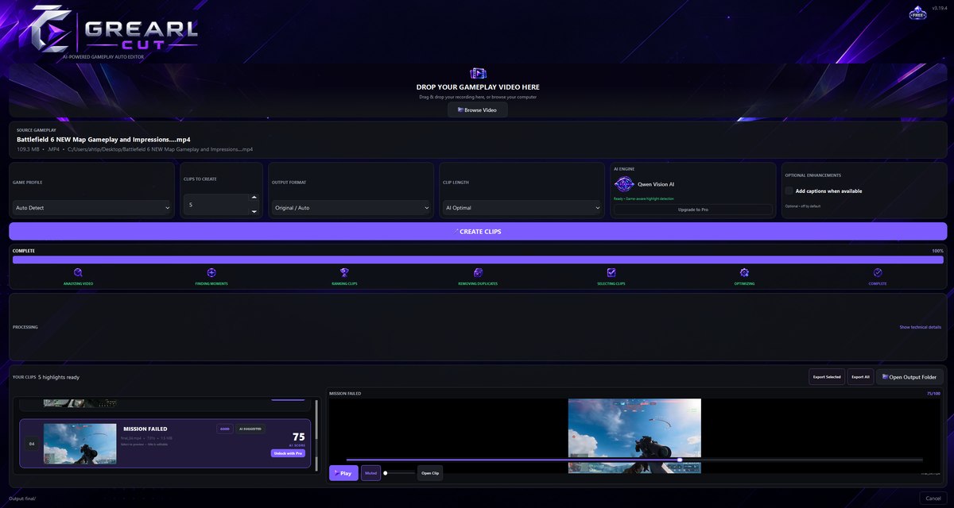The width and height of the screenshot is (954, 508).
Task: Open Output Folder button
Action: tap(909, 376)
